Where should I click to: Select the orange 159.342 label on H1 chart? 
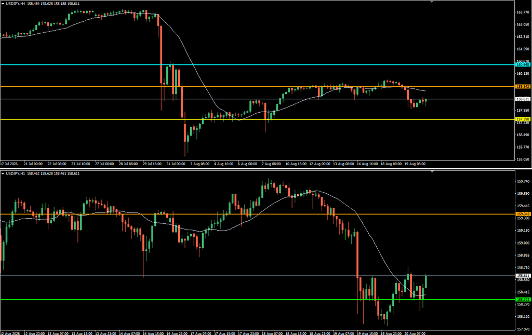pos(523,214)
